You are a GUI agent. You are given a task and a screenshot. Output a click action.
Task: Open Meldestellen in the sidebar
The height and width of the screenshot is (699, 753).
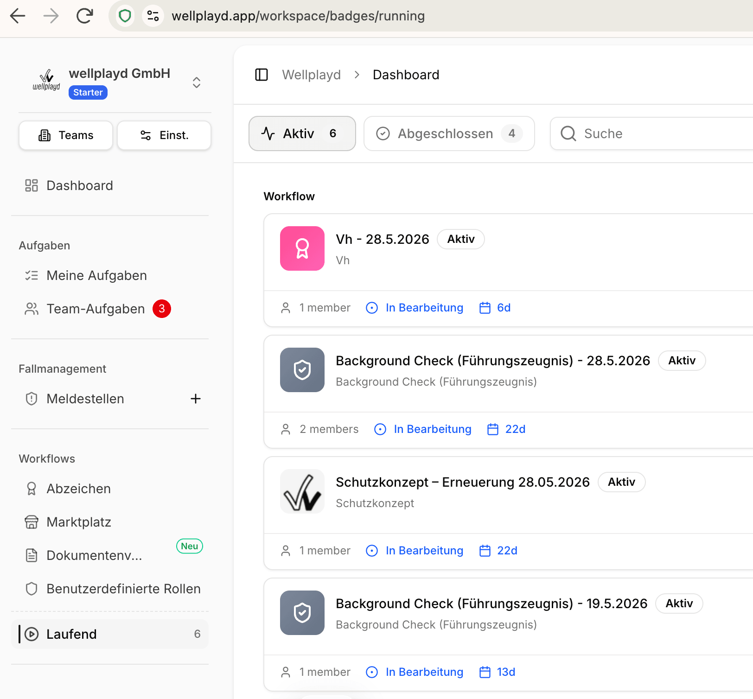pyautogui.click(x=85, y=399)
